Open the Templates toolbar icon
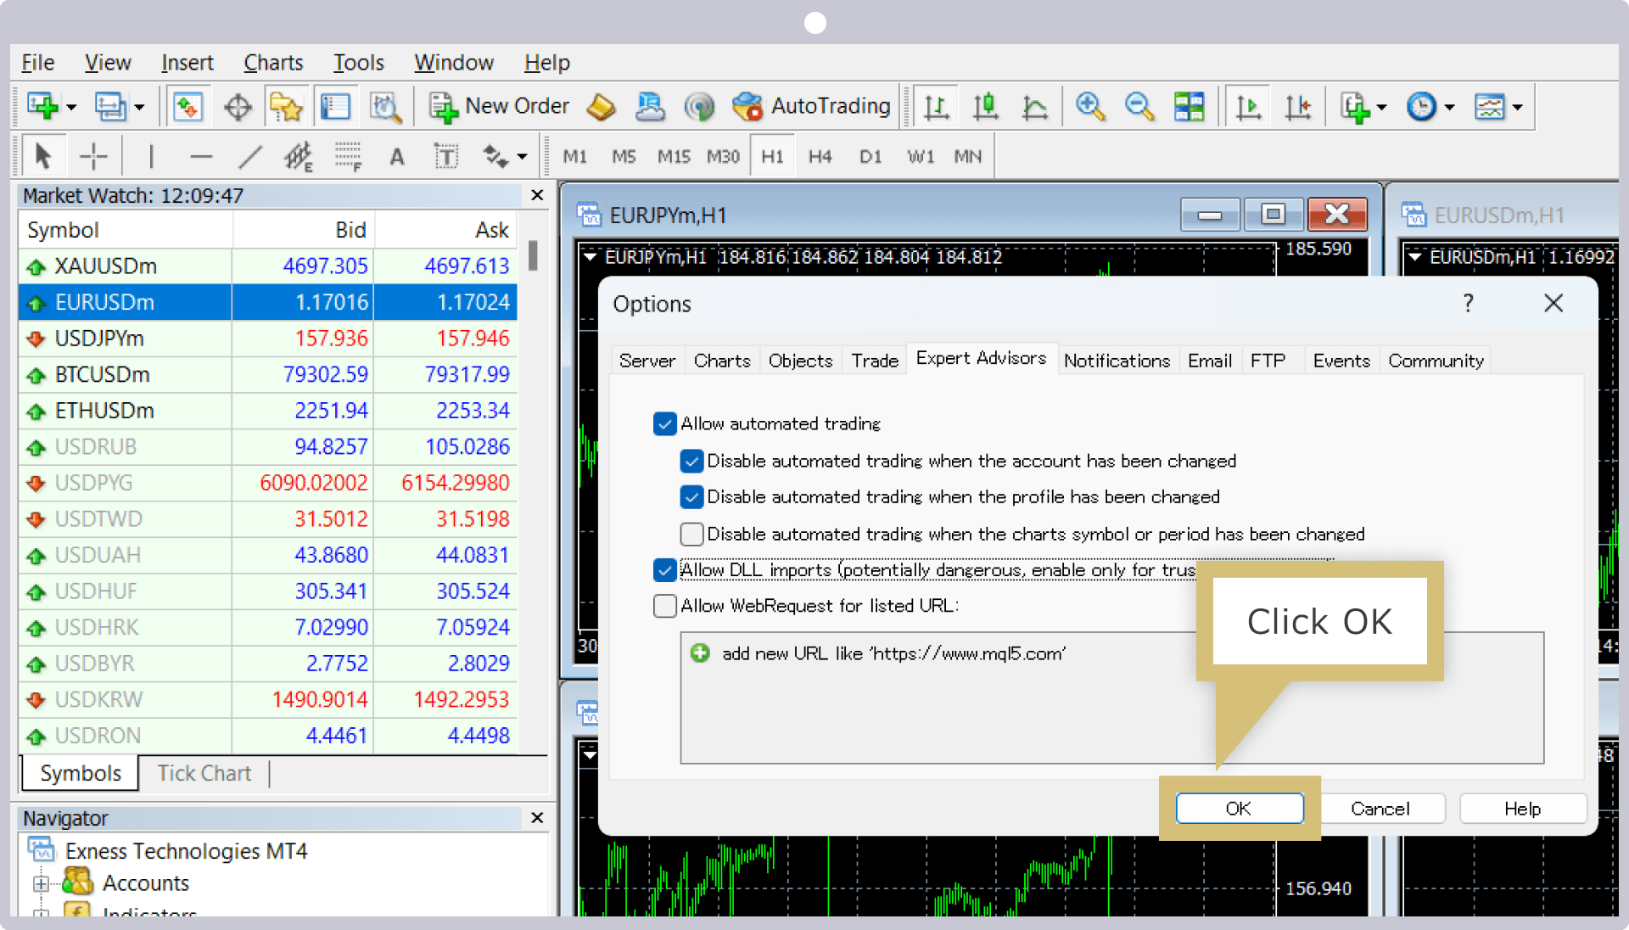1629x930 pixels. pyautogui.click(x=1489, y=107)
